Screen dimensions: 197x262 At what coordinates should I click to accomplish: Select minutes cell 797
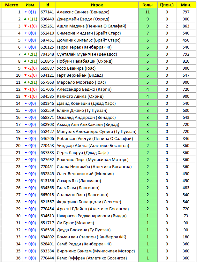(x=186, y=12)
